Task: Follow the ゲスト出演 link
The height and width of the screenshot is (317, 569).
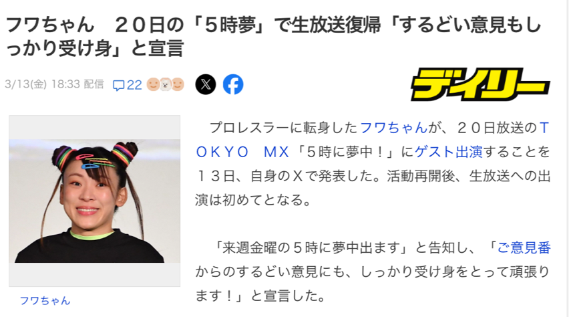Action: (x=449, y=152)
